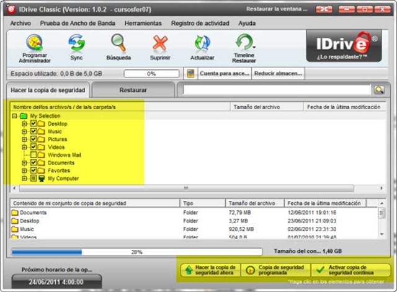
Task: Select the Desktop row in the backup set list
Action: point(194,221)
